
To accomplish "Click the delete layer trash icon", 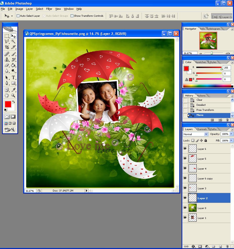I will [x=227, y=246].
